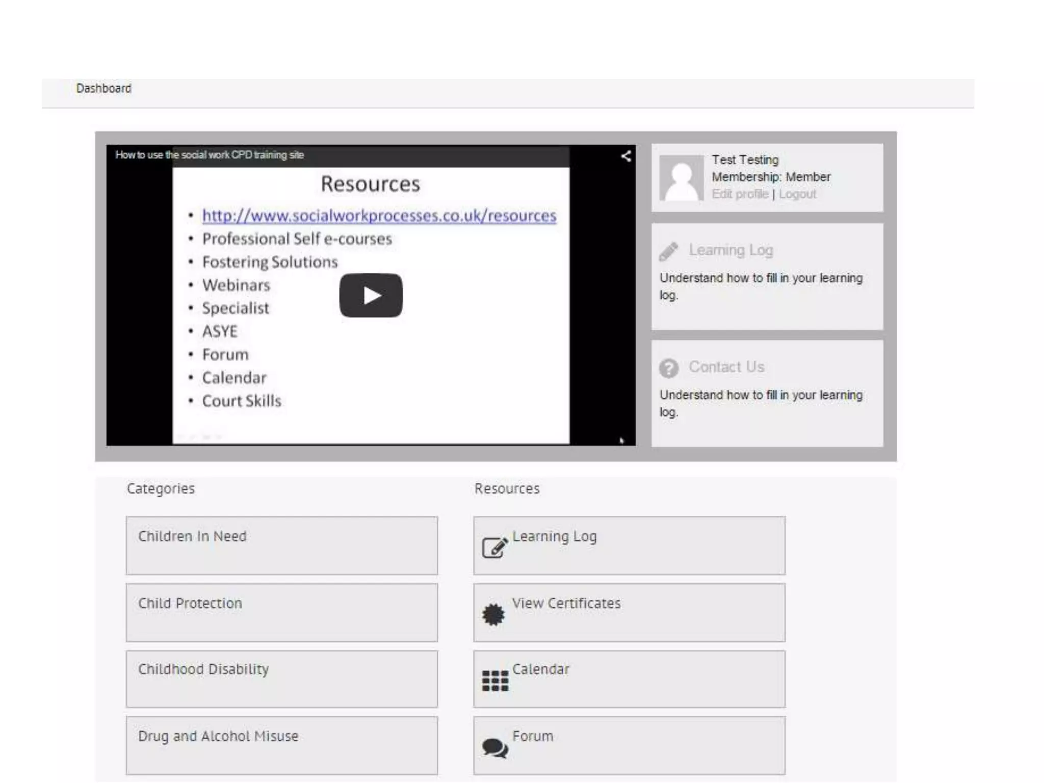Click the video title at top
Screen dimensions: 1044x783
click(x=210, y=155)
